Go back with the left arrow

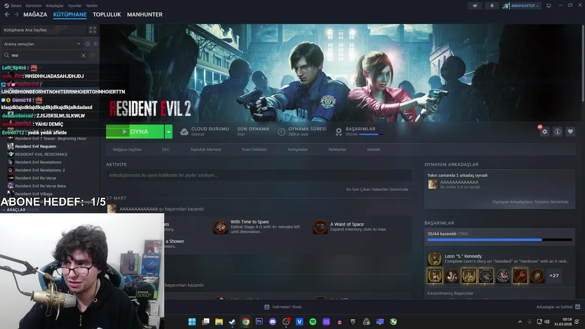pyautogui.click(x=7, y=15)
